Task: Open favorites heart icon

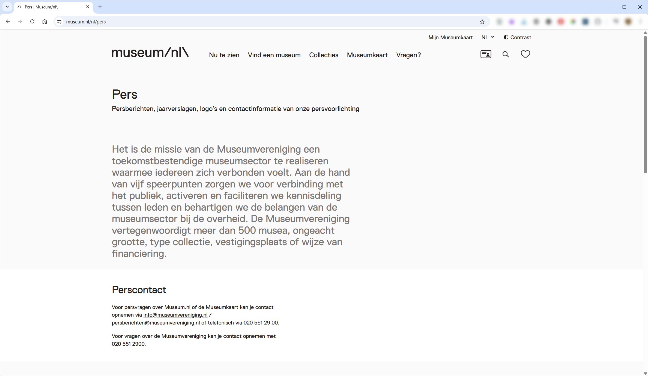Action: coord(525,54)
